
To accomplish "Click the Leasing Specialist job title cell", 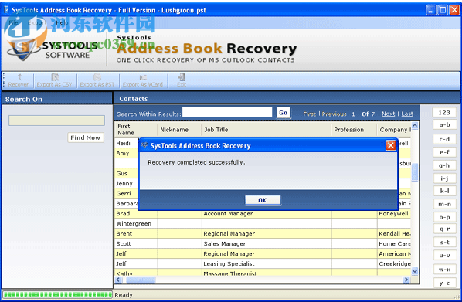I will [x=267, y=263].
